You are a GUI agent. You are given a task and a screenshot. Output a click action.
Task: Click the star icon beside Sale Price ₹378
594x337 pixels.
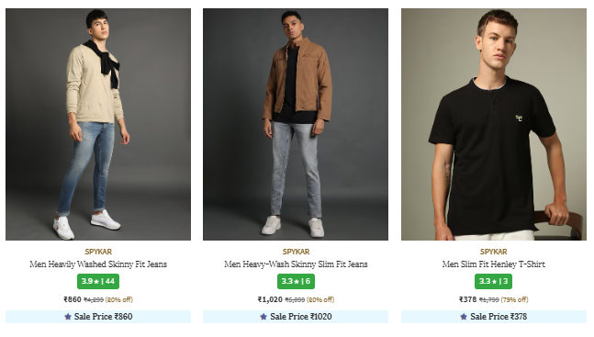tap(464, 317)
